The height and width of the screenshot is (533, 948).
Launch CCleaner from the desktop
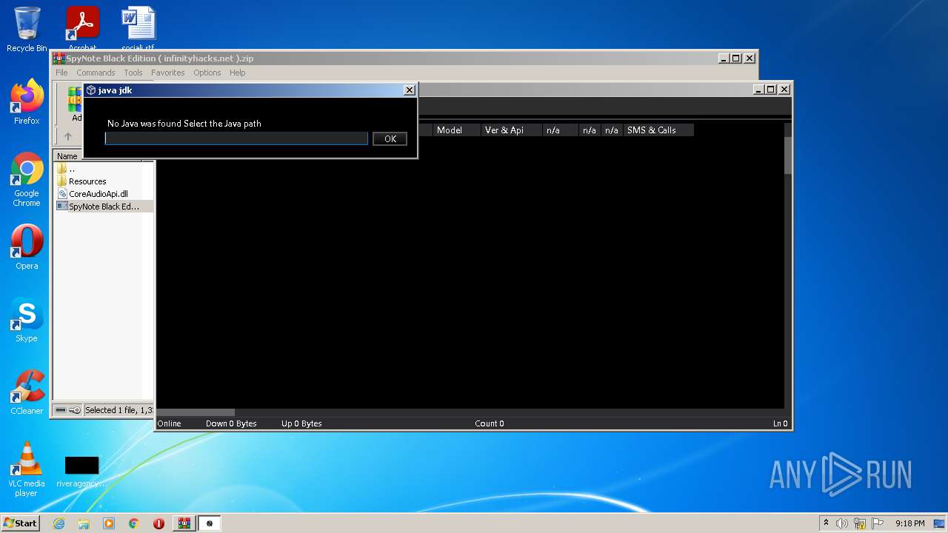pos(27,392)
